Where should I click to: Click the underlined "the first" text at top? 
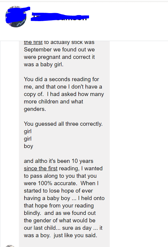pyautogui.click(x=33, y=42)
